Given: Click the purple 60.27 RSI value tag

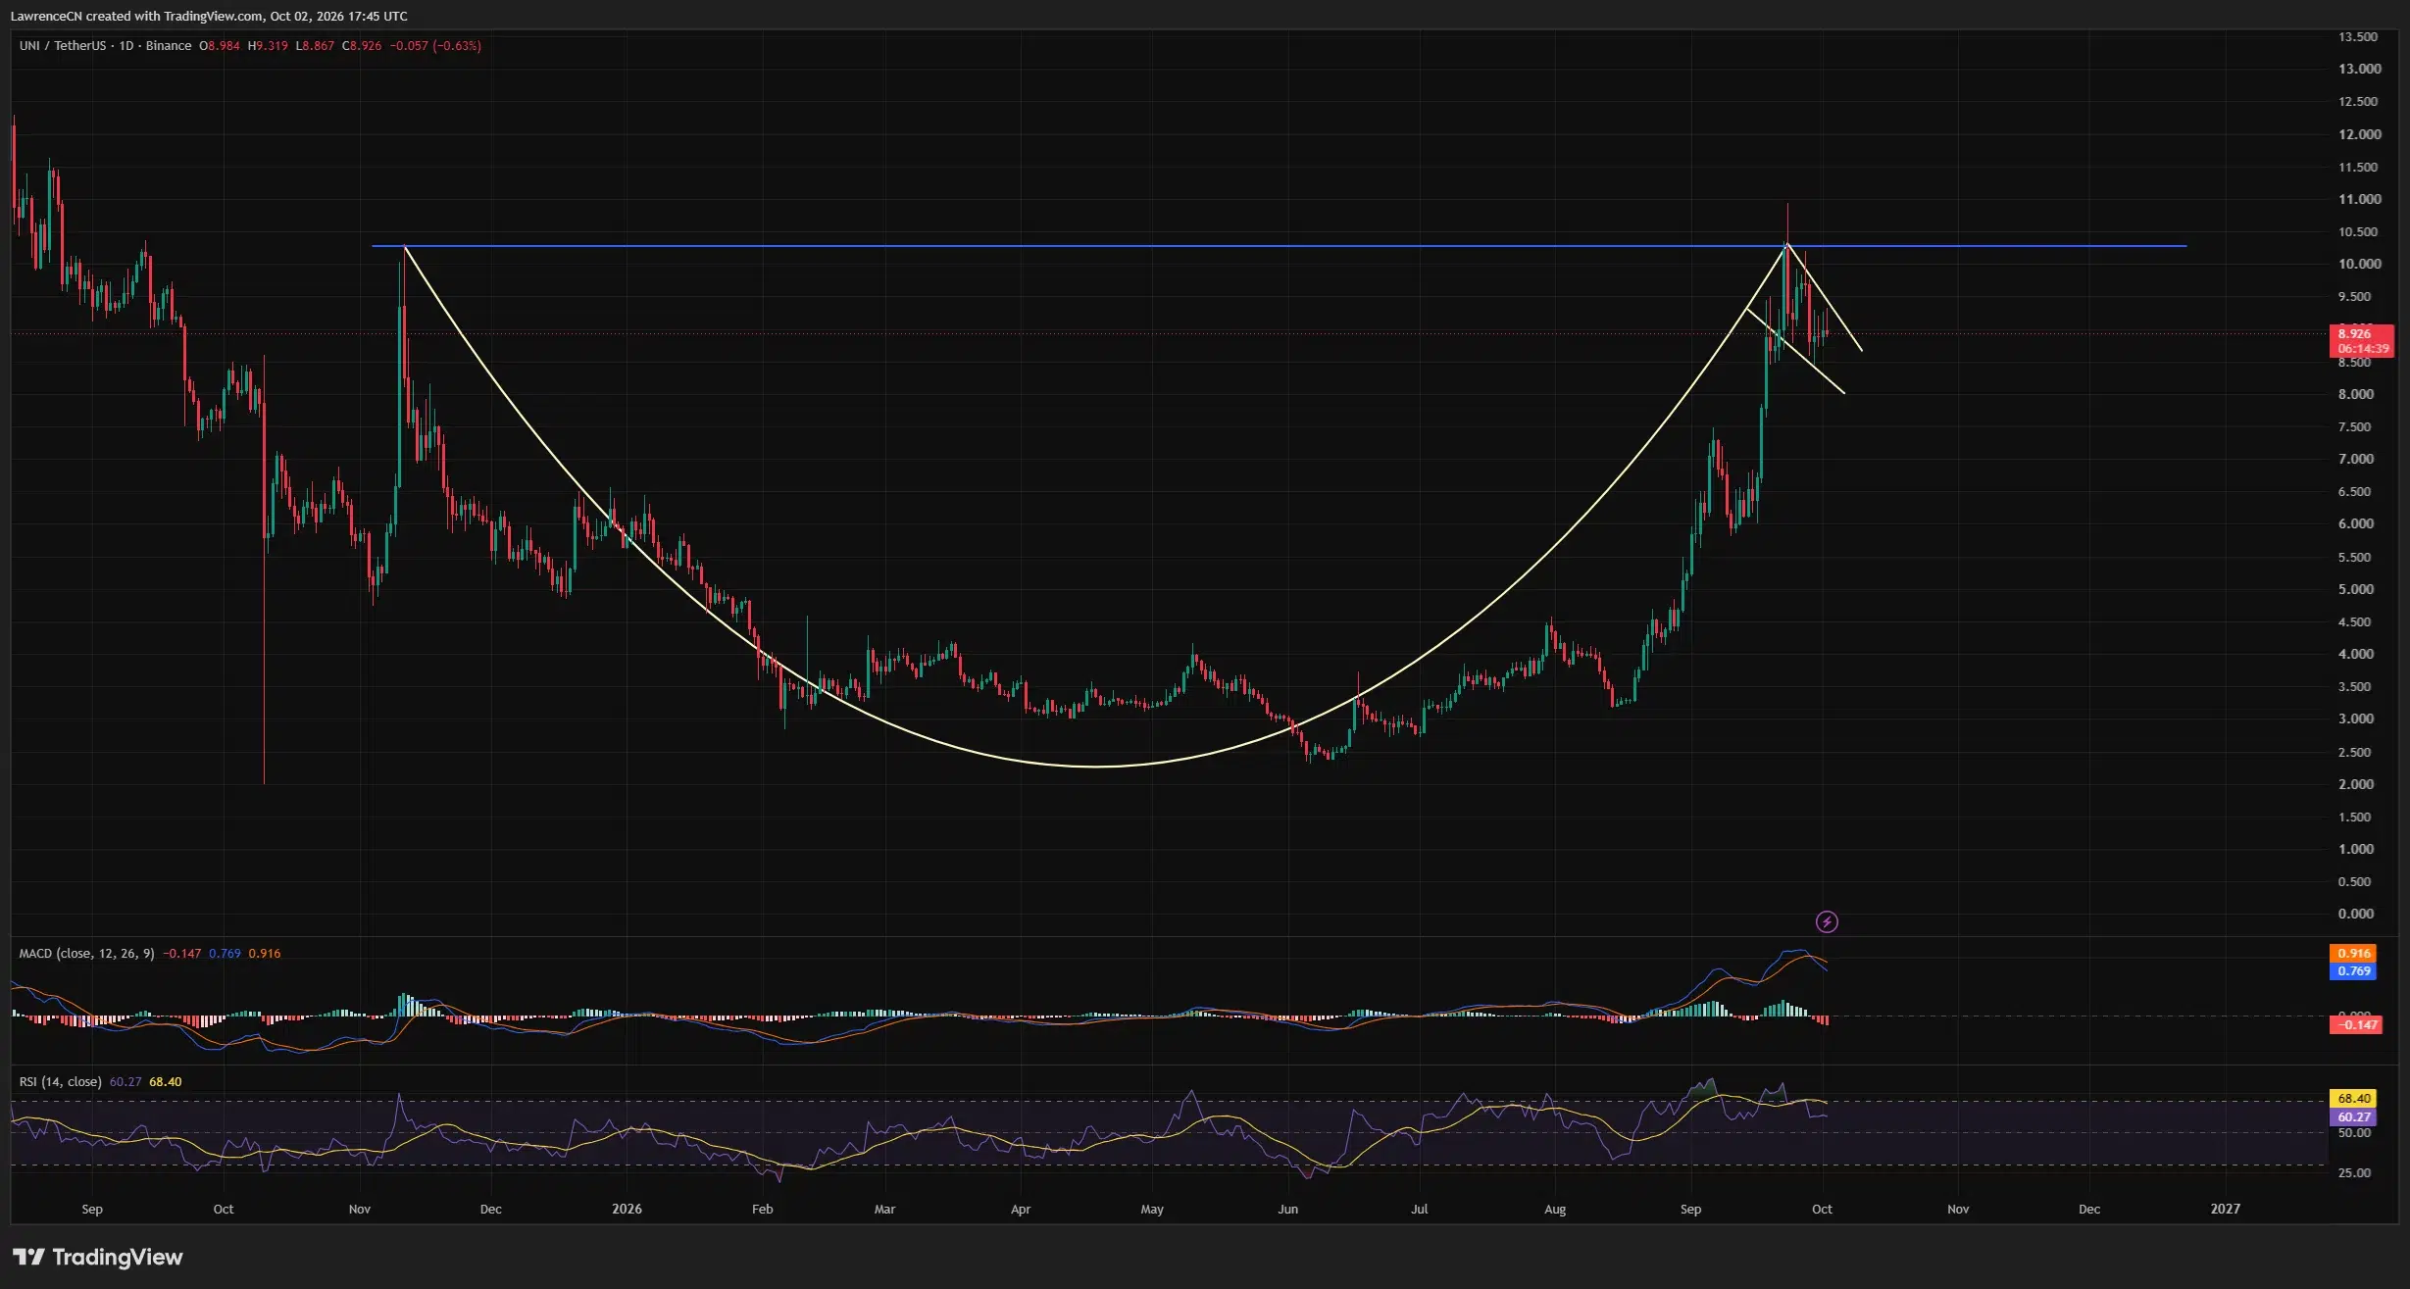Looking at the screenshot, I should tap(2353, 1116).
